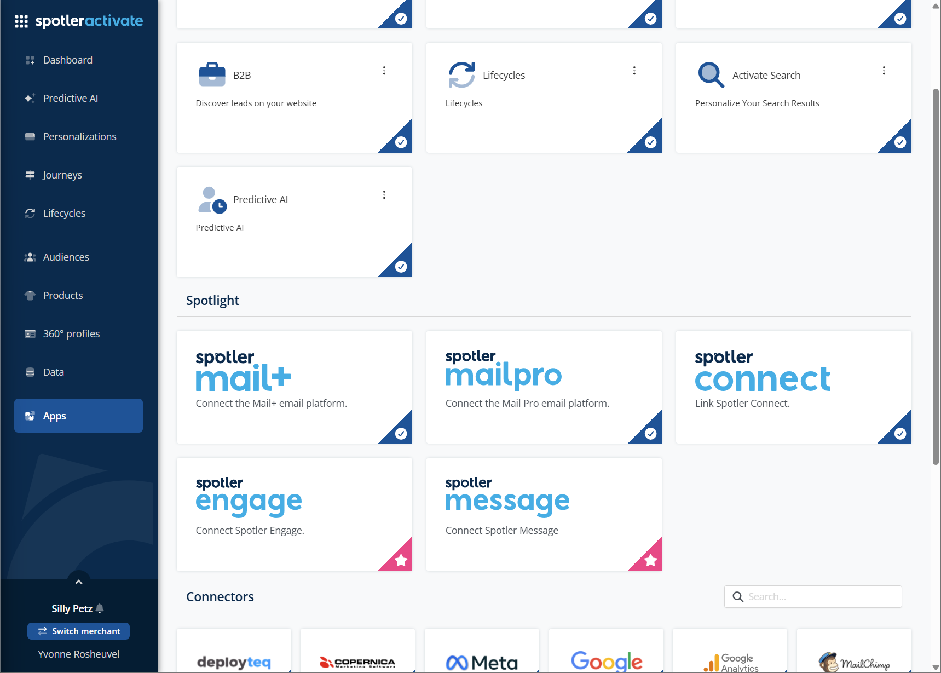Screen dimensions: 941x673
Task: Open Activate Search card options menu
Action: click(x=884, y=71)
